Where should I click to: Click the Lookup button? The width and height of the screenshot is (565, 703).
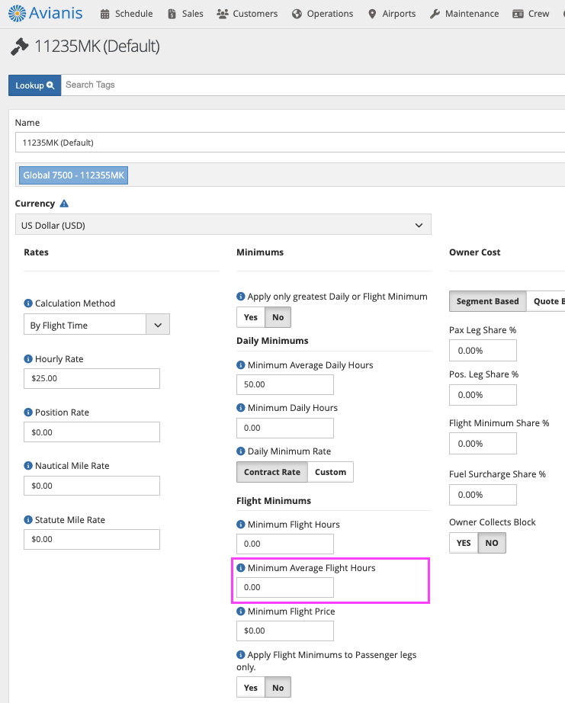(34, 85)
